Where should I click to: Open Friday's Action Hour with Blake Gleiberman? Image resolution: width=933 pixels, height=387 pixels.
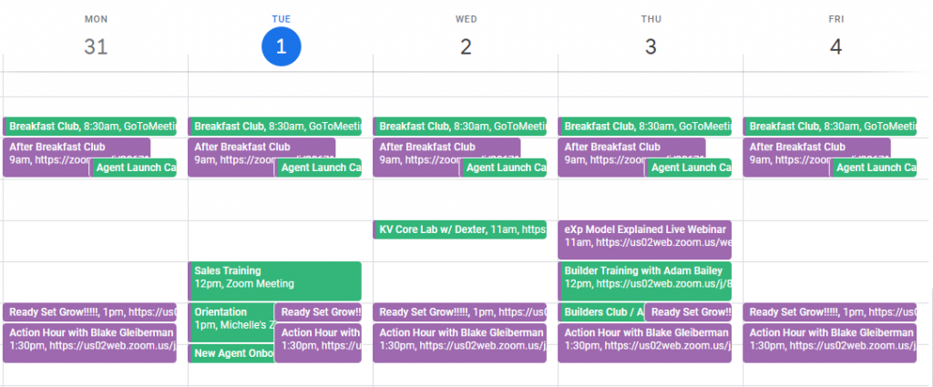pos(829,343)
